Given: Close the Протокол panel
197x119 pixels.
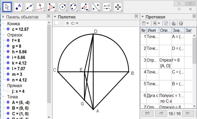Looking at the screenshot, I should click(194, 16).
